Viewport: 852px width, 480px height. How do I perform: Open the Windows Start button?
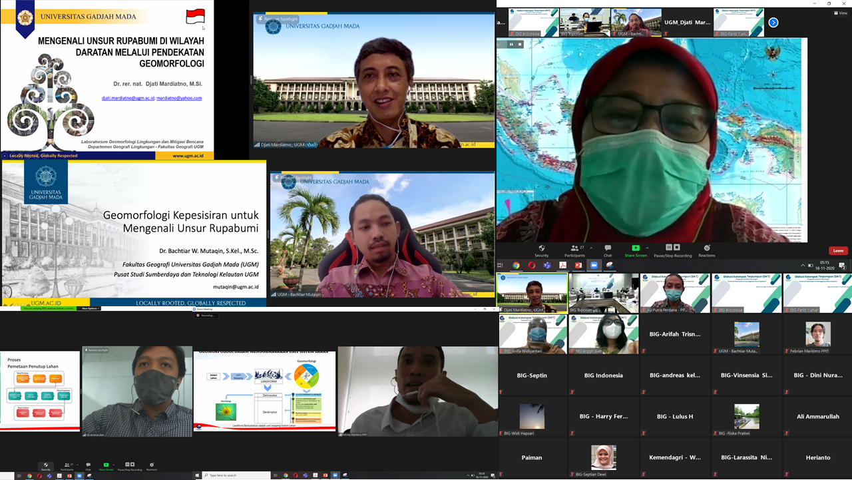[x=198, y=475]
